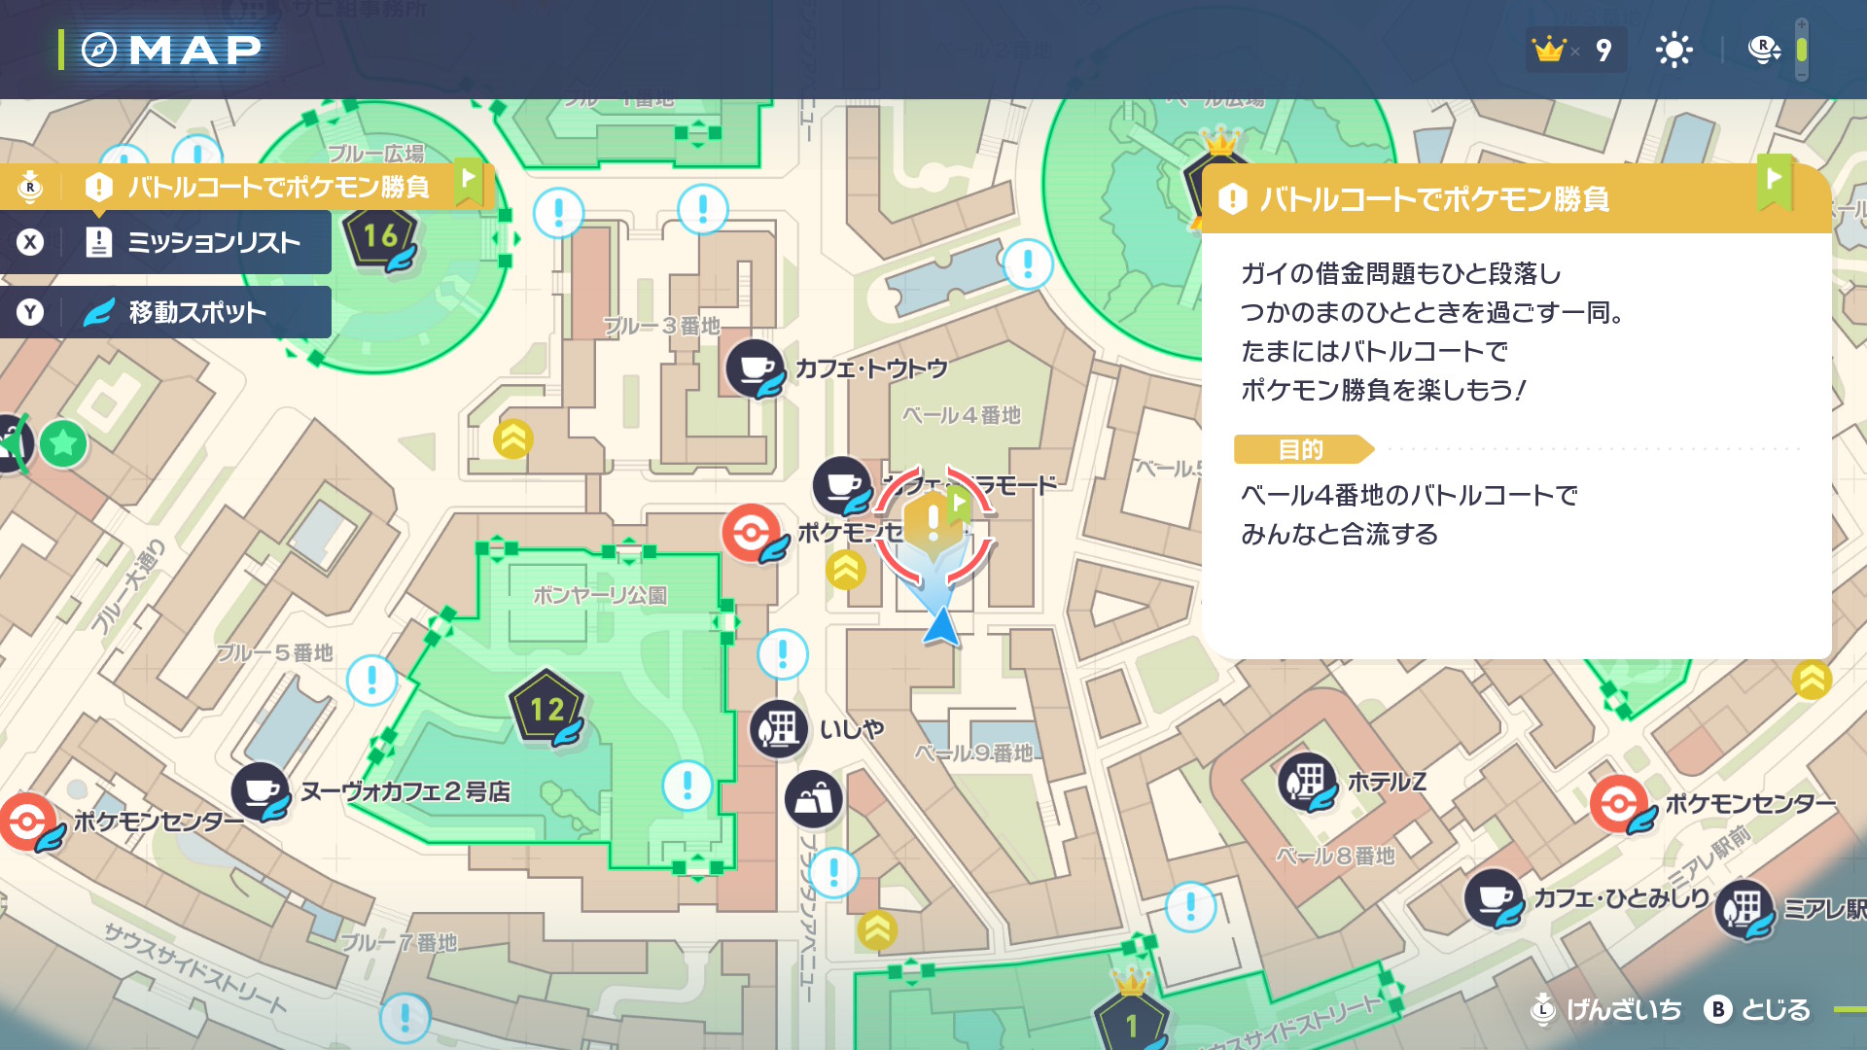The width and height of the screenshot is (1867, 1050).
Task: Select the いしや stone shop icon
Action: (778, 728)
